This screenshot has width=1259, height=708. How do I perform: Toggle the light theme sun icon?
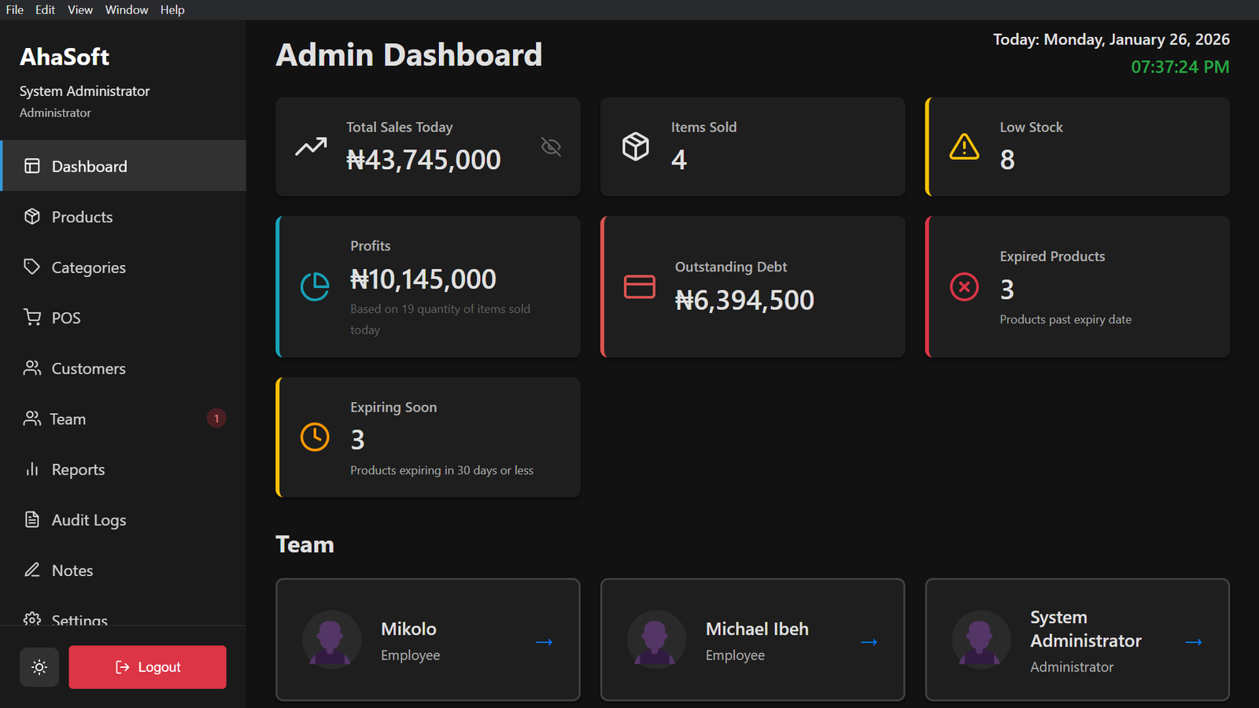coord(39,666)
